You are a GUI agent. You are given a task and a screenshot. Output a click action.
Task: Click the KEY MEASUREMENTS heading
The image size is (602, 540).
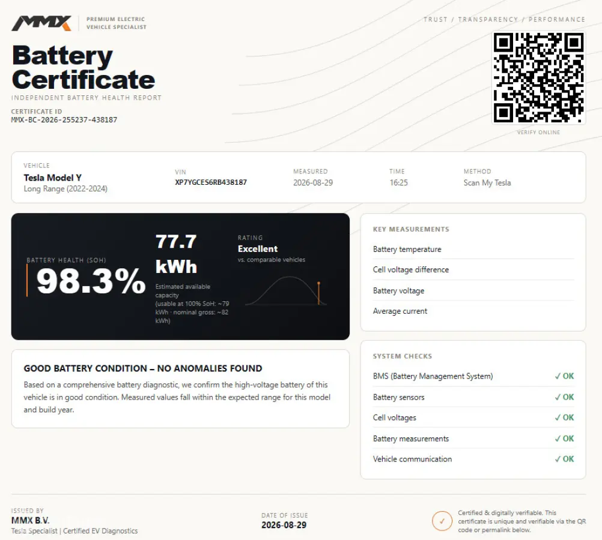point(411,229)
